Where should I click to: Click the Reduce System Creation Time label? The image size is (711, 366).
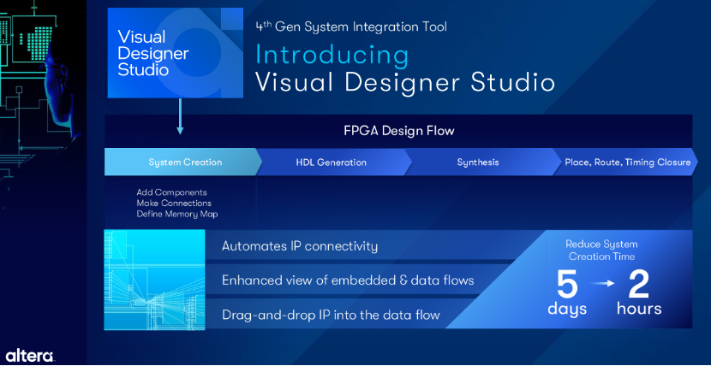pos(603,250)
